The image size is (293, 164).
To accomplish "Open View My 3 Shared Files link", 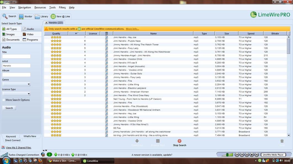I will click(18, 148).
